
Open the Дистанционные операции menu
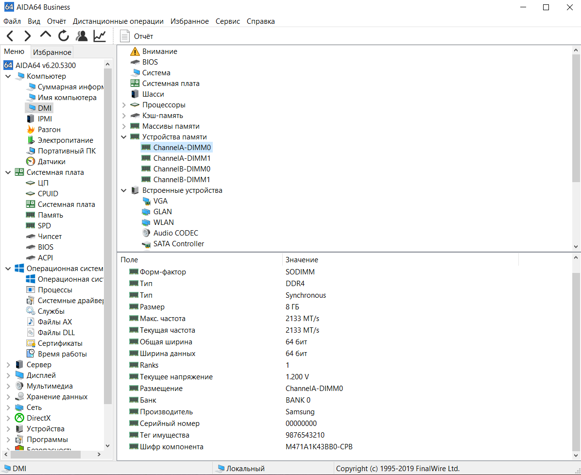click(x=118, y=21)
